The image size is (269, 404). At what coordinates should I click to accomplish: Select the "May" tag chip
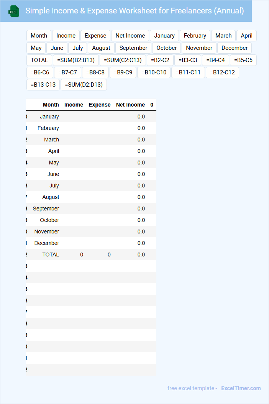tap(36, 48)
